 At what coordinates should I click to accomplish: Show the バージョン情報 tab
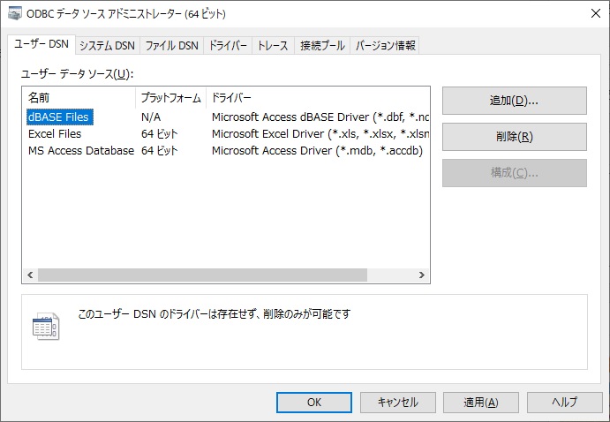(385, 46)
